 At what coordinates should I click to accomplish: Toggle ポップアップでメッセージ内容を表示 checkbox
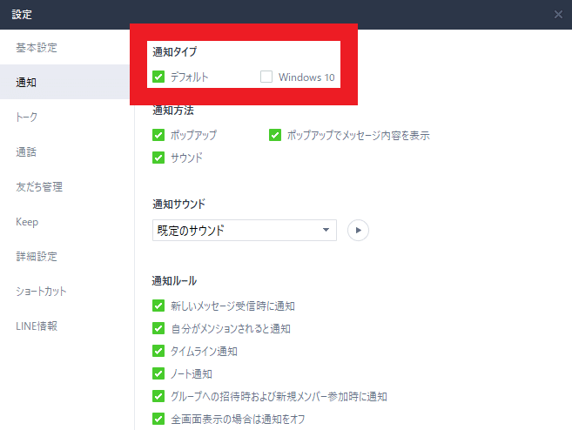coord(275,135)
